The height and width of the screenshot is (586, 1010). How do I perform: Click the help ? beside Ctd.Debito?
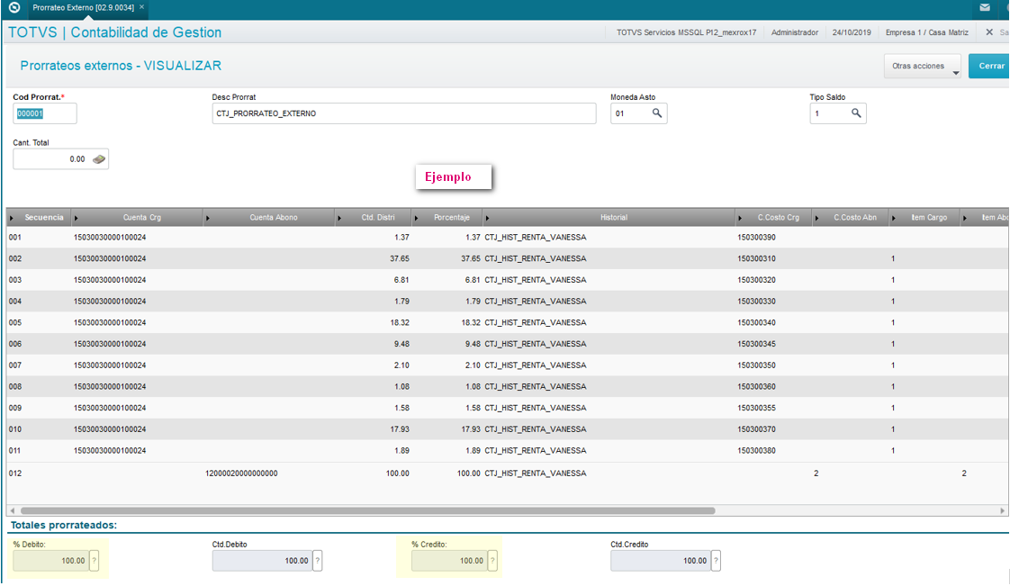[x=318, y=561]
